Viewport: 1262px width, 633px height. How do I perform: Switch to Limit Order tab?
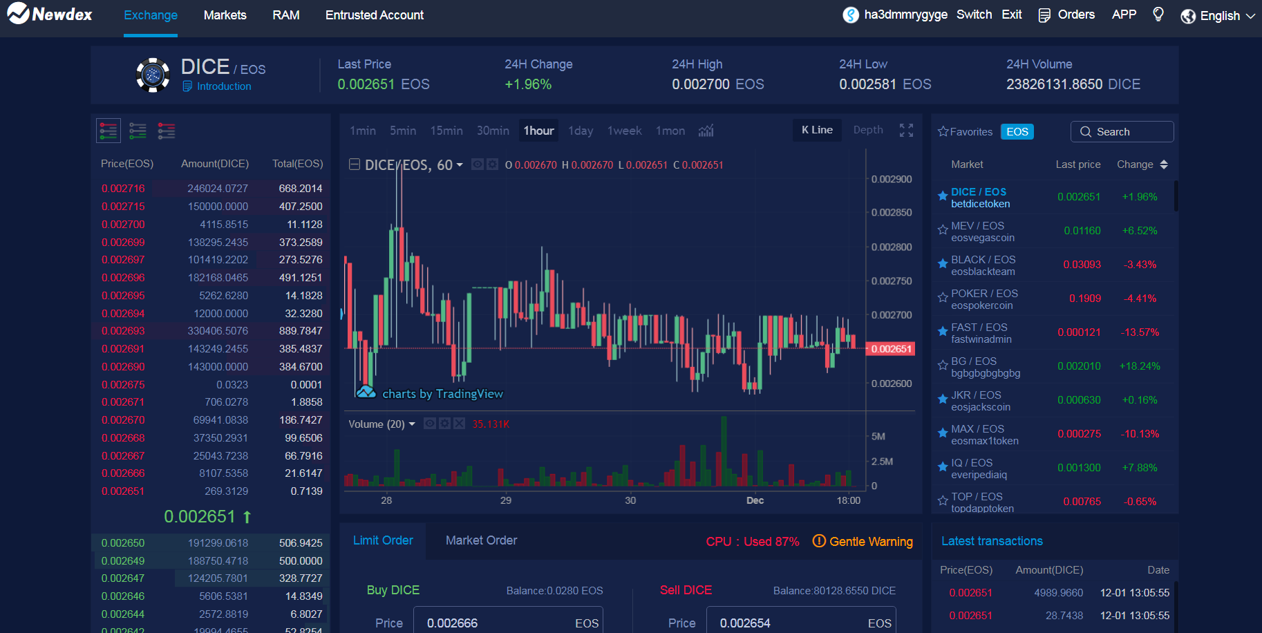(x=383, y=540)
